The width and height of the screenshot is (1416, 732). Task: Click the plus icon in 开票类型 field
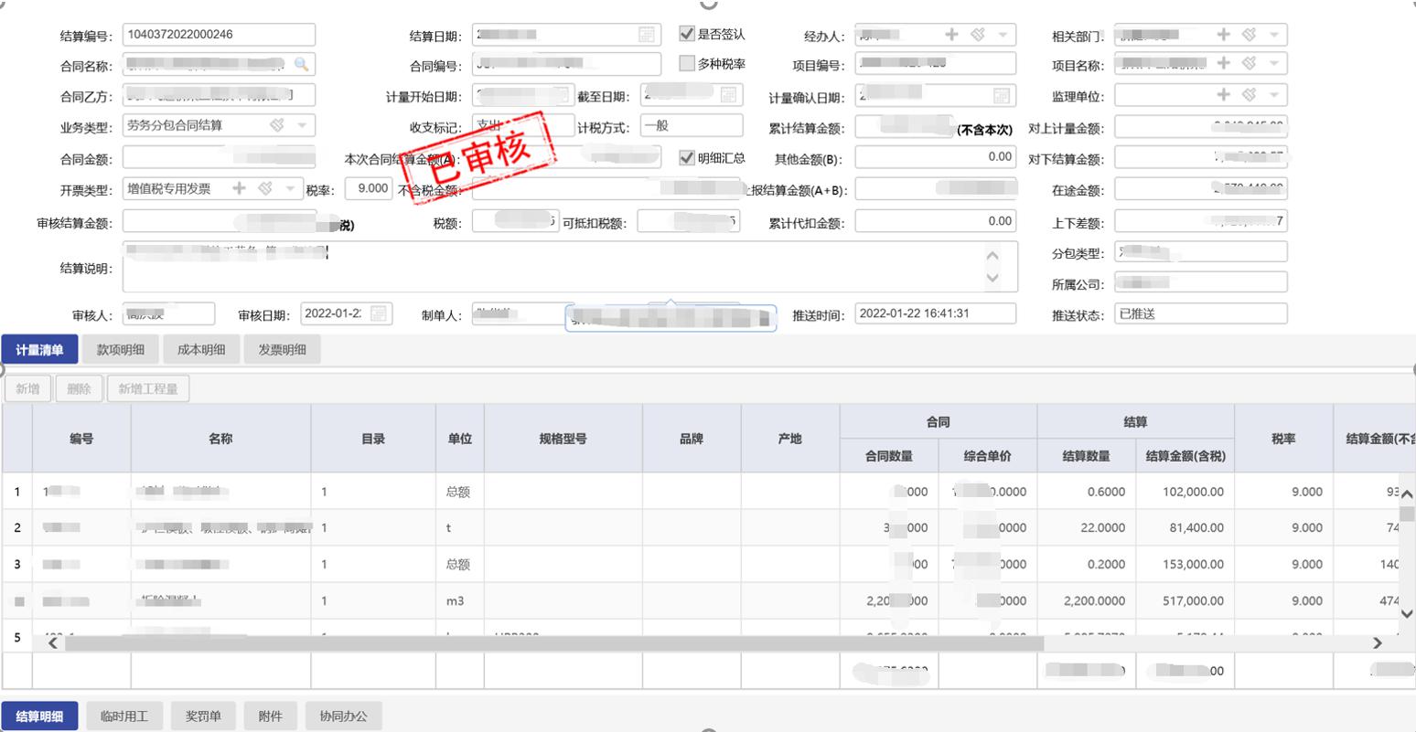tap(239, 188)
